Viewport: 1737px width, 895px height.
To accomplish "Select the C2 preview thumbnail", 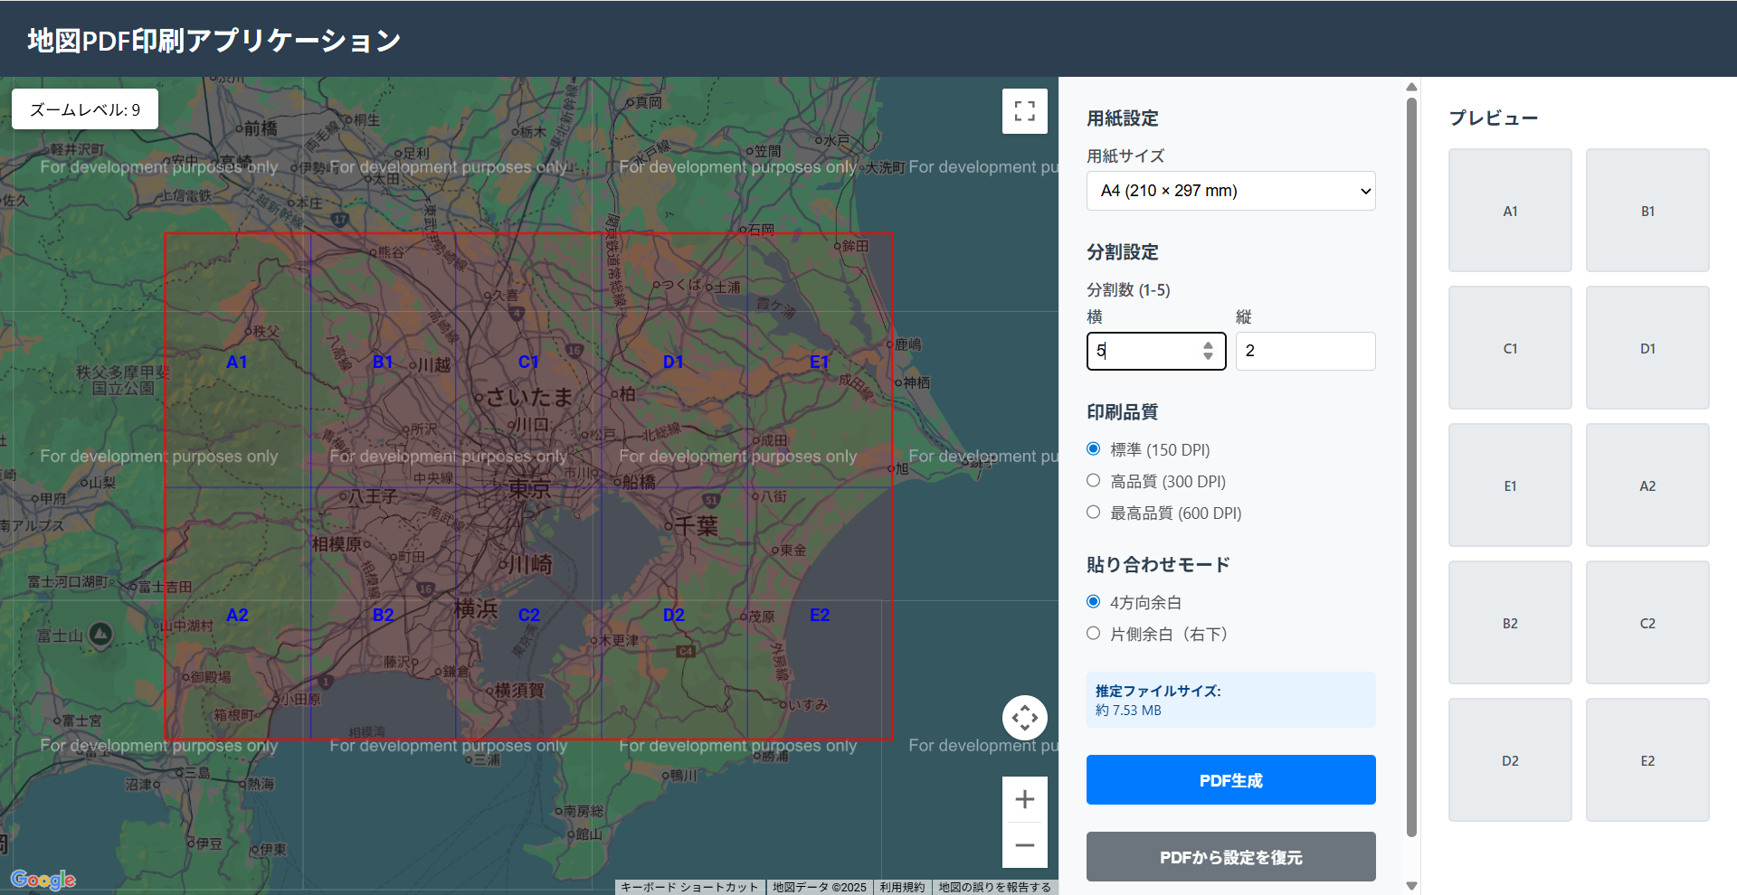I will (x=1647, y=623).
